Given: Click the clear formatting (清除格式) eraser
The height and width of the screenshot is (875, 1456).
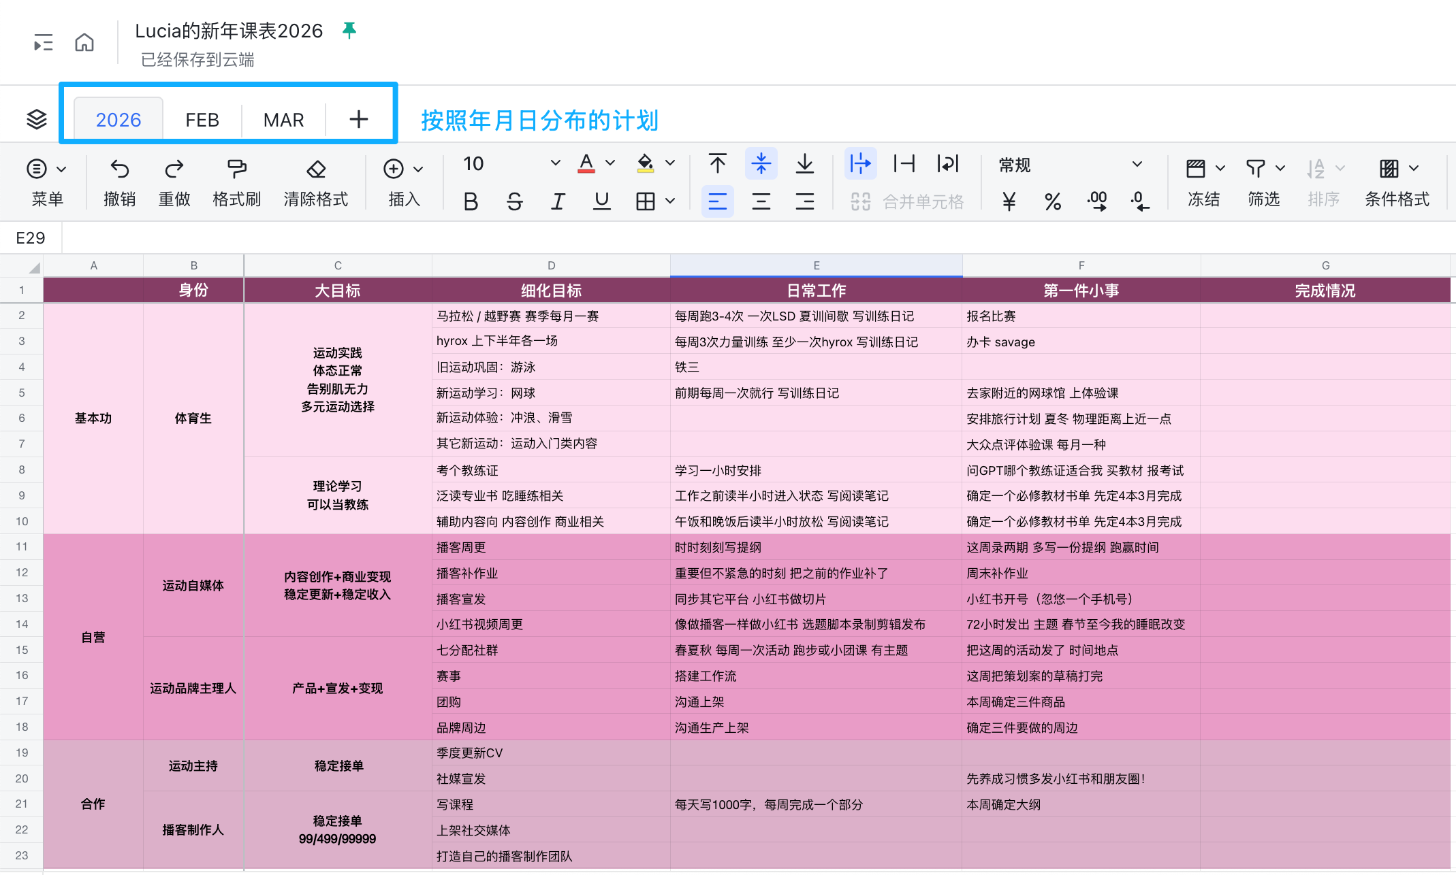Looking at the screenshot, I should click(316, 169).
